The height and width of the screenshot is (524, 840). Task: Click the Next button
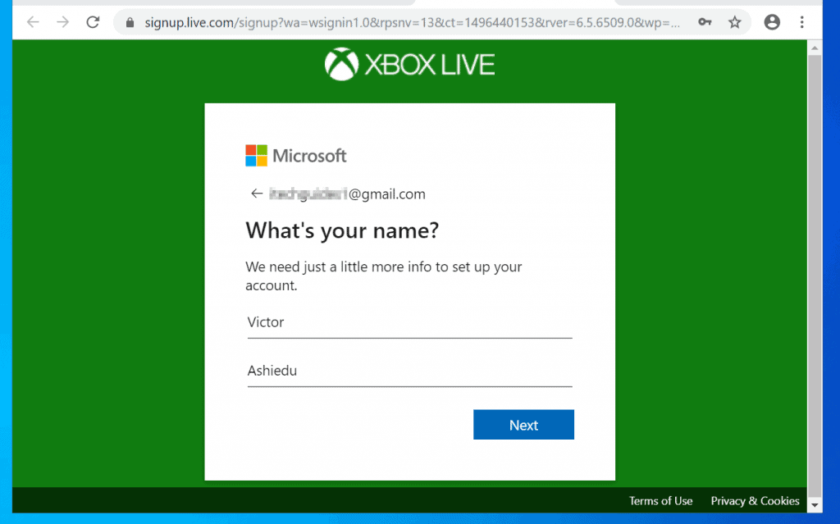[x=523, y=424]
